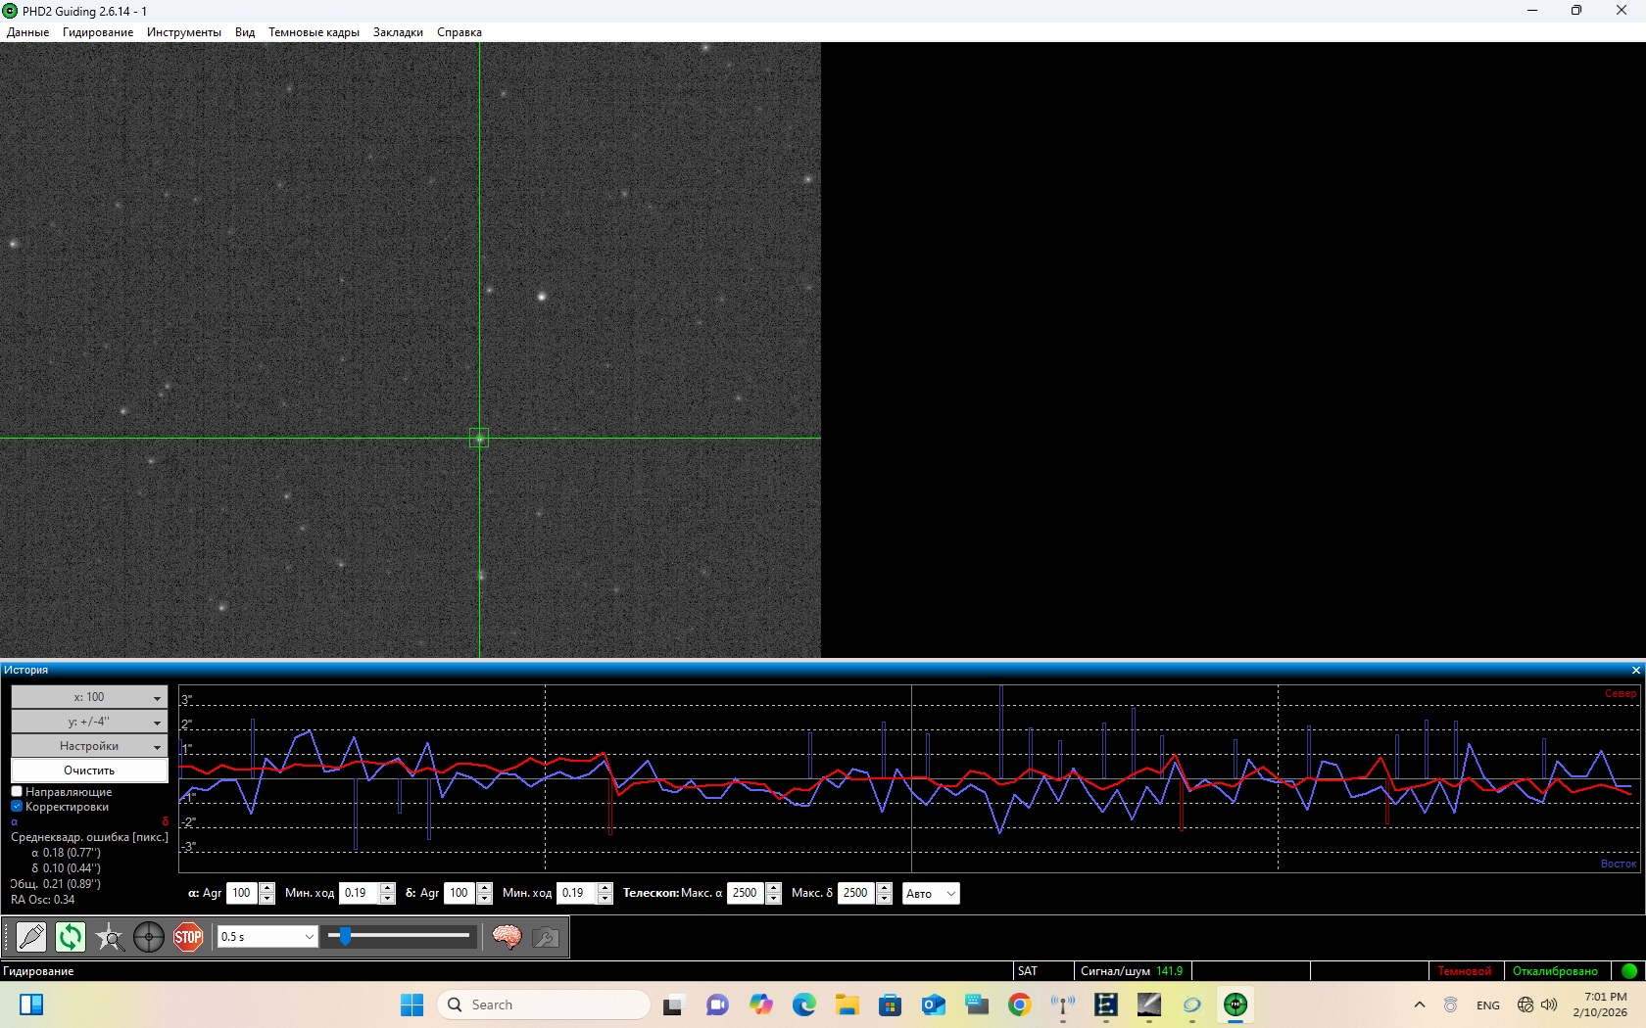Image resolution: width=1646 pixels, height=1028 pixels.
Task: Expand the Авто declination mode dropdown
Action: pos(930,893)
